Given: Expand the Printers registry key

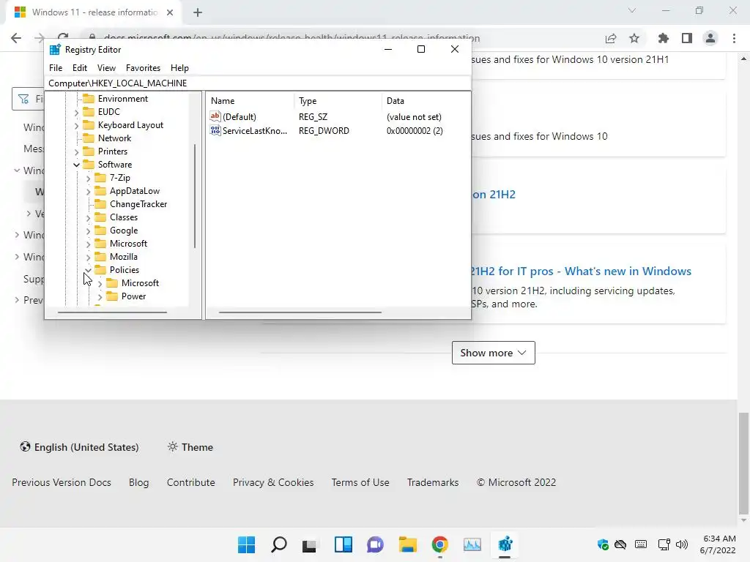Looking at the screenshot, I should [x=76, y=152].
